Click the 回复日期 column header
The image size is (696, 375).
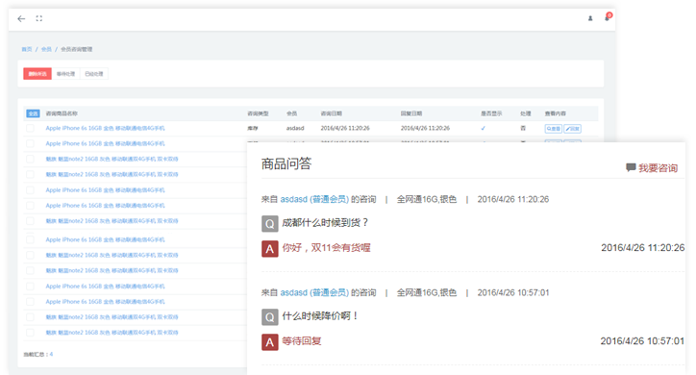(411, 113)
